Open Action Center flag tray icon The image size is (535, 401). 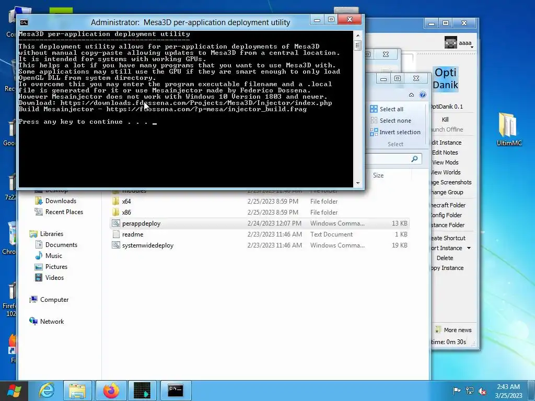tap(457, 391)
